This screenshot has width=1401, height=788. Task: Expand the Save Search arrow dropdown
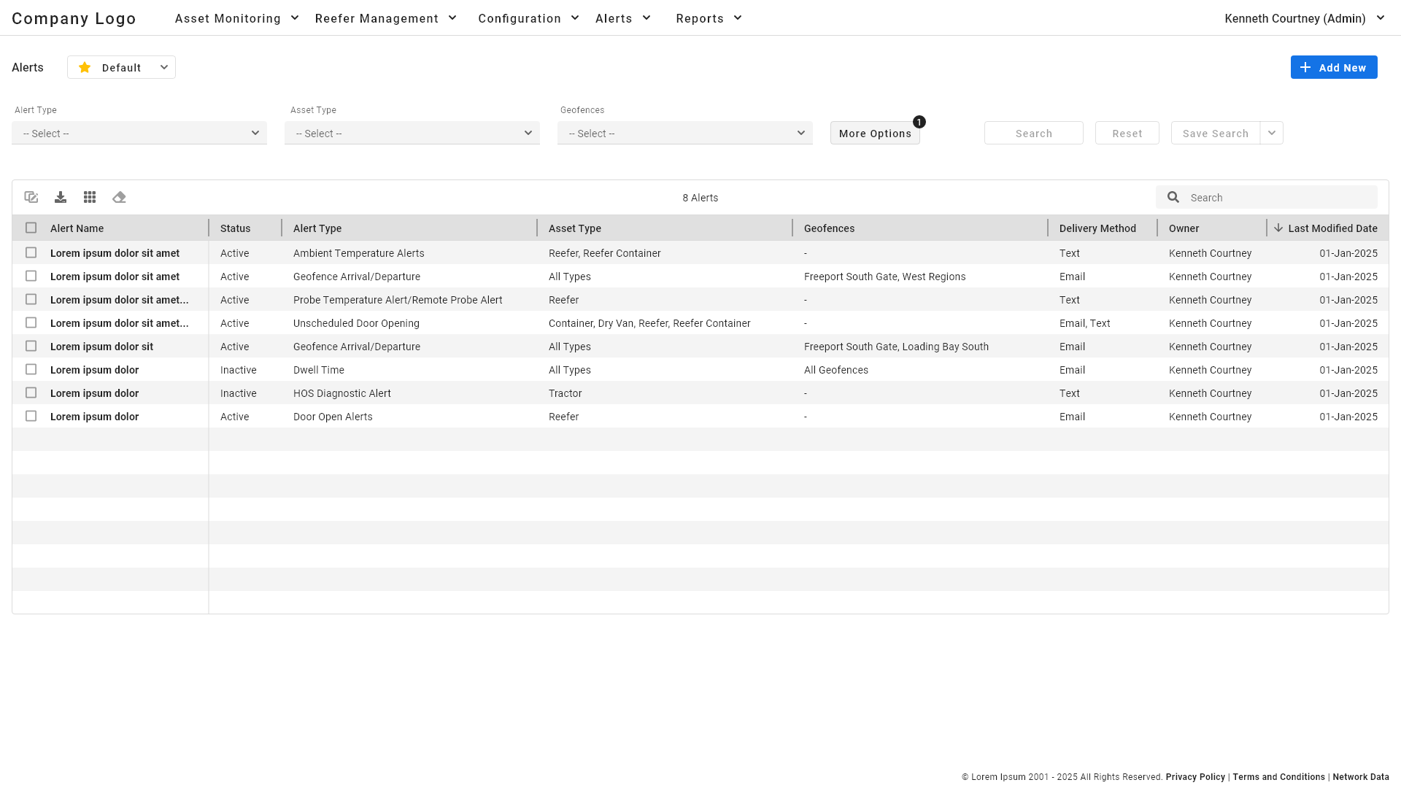[x=1272, y=133]
